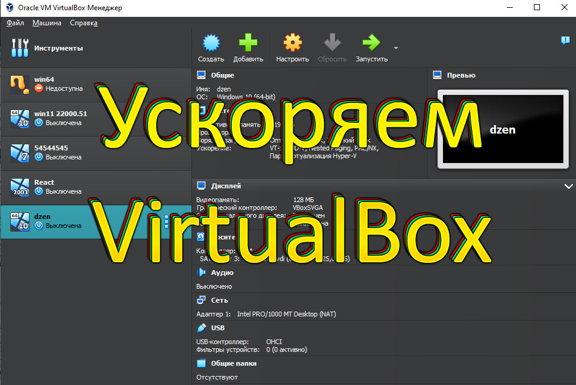Open the Файл menu

click(x=15, y=23)
